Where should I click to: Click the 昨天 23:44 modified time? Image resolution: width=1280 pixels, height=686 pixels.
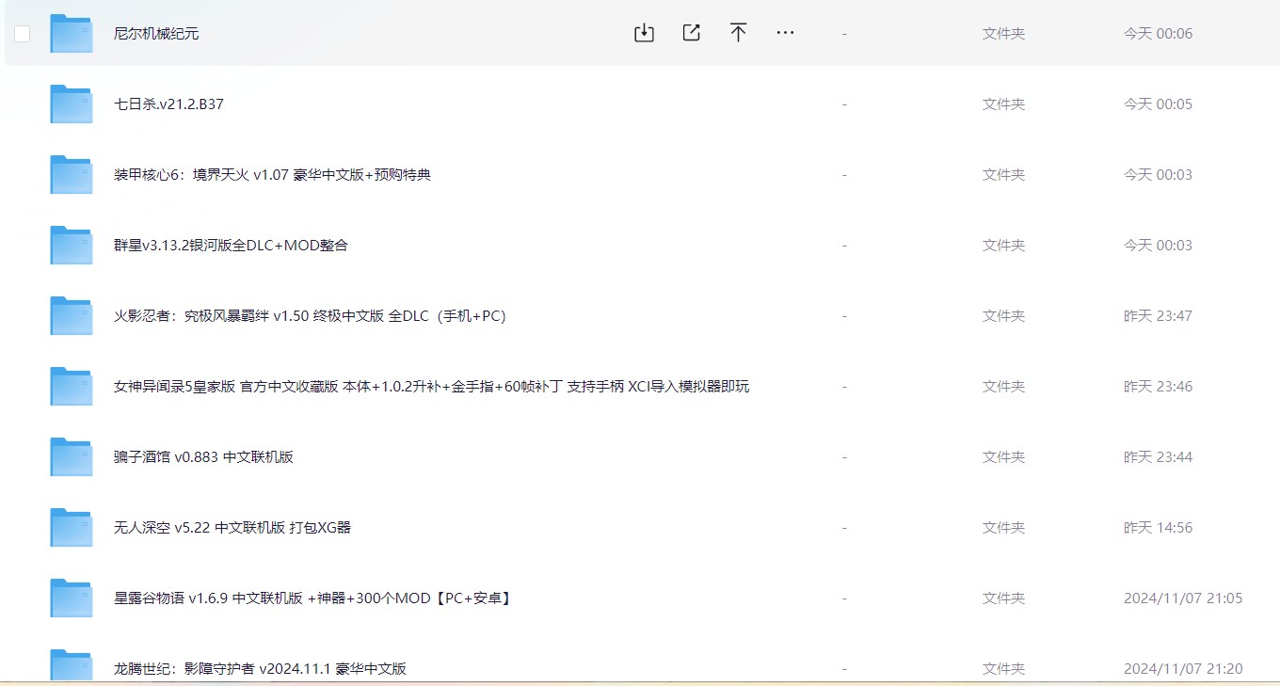coord(1158,457)
